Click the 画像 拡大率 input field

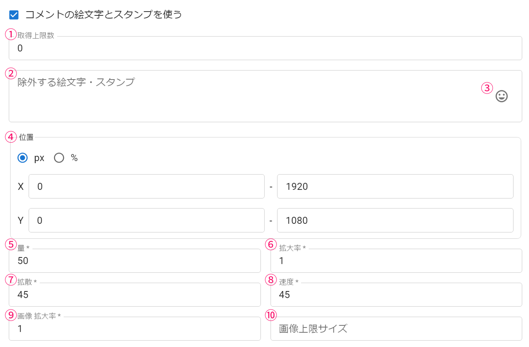click(135, 329)
